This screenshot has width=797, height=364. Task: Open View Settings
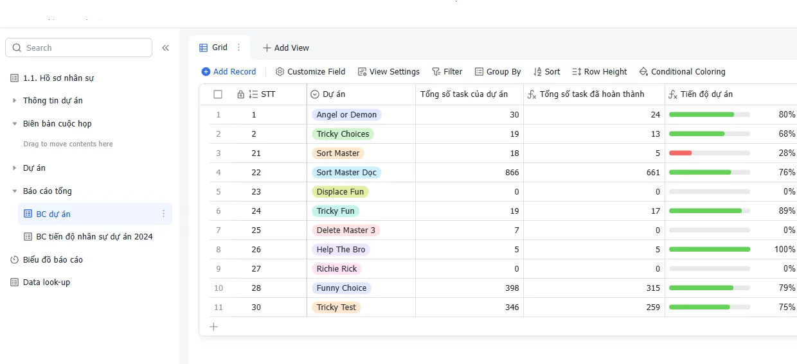pyautogui.click(x=389, y=72)
